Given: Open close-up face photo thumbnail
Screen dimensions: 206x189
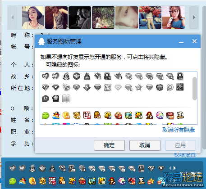Looking at the screenshot, I should (127, 18).
